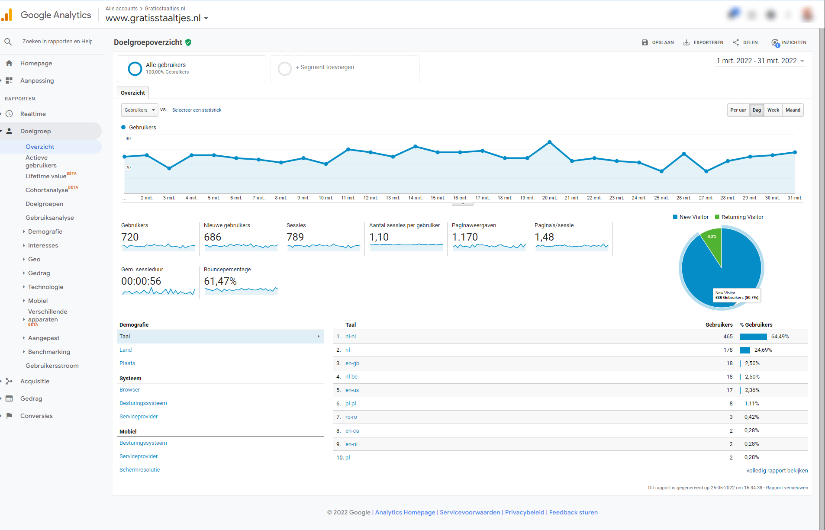Click the search magnifier icon
Image resolution: width=825 pixels, height=530 pixels.
coord(8,42)
